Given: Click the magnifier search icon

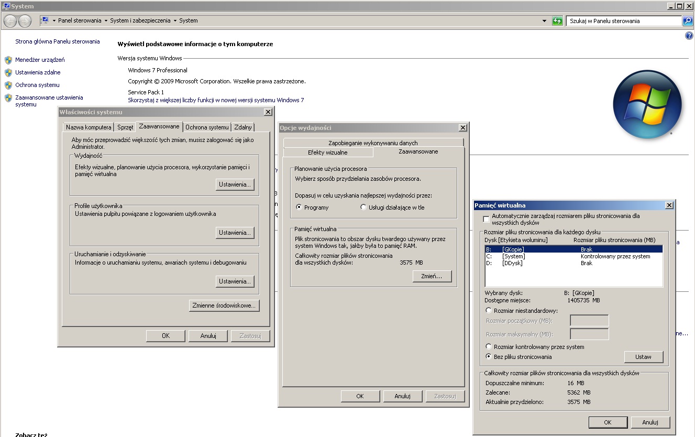Looking at the screenshot, I should [x=688, y=21].
